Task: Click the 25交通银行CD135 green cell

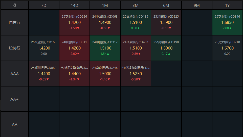Action: (136, 22)
